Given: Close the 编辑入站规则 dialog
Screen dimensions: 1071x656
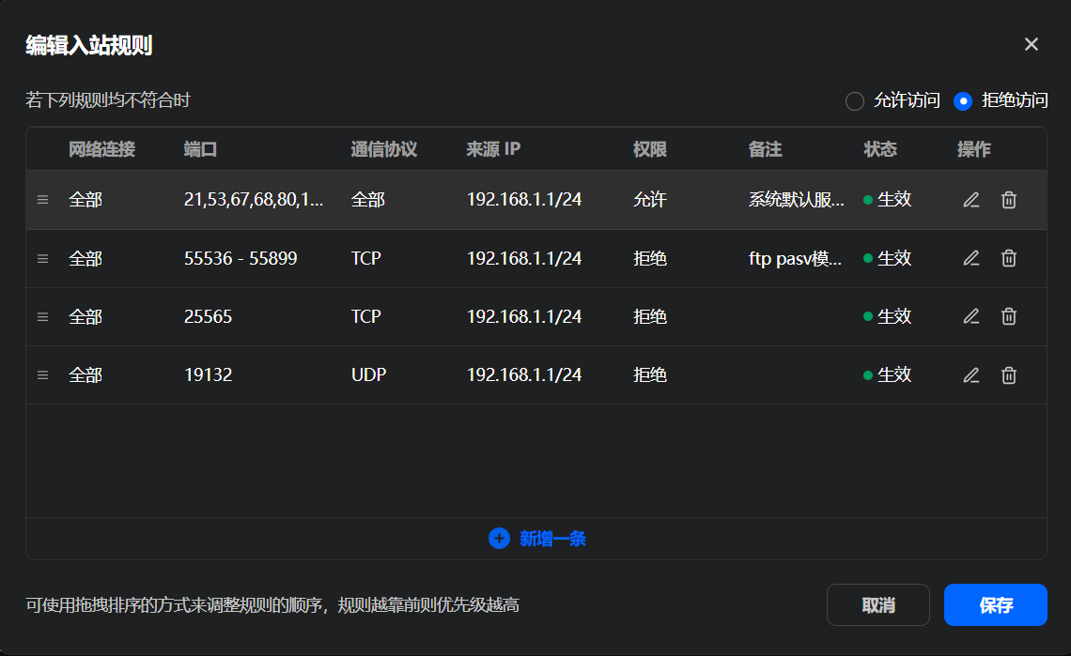Looking at the screenshot, I should tap(1032, 44).
